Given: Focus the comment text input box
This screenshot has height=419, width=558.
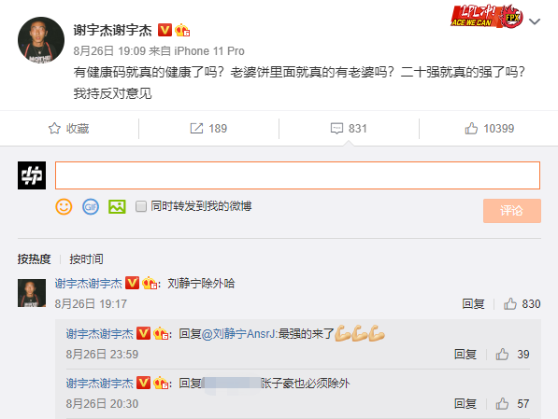Looking at the screenshot, I should tap(297, 175).
